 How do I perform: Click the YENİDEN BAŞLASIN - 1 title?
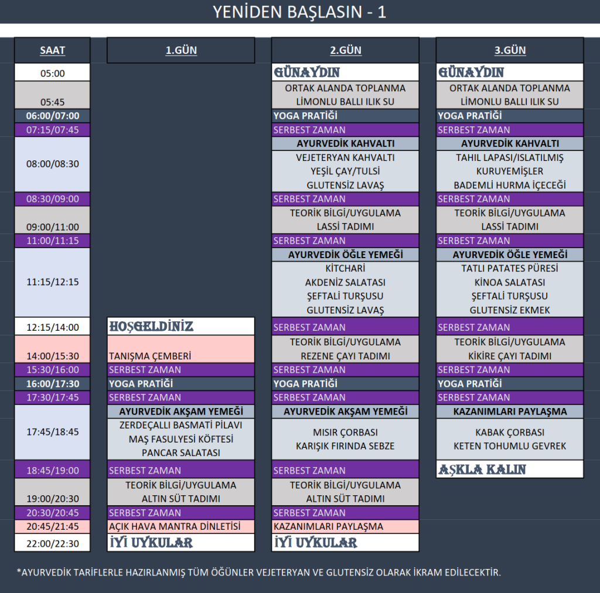click(x=299, y=12)
